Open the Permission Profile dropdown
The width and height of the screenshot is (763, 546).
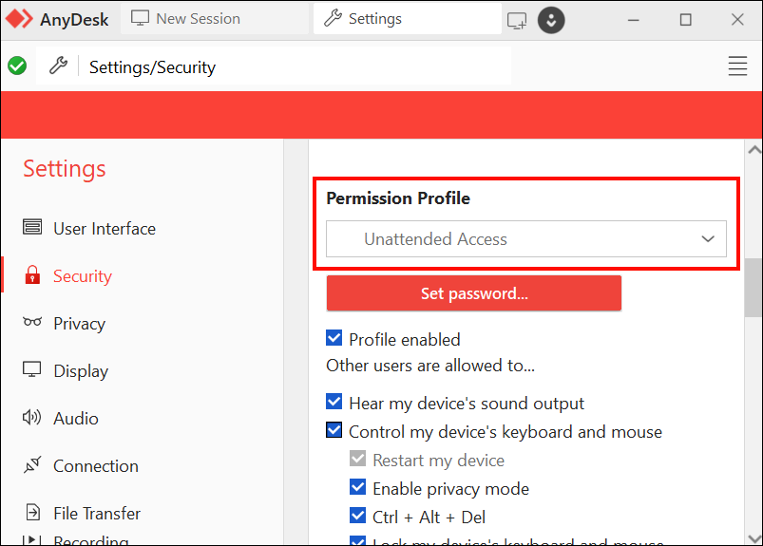point(525,239)
